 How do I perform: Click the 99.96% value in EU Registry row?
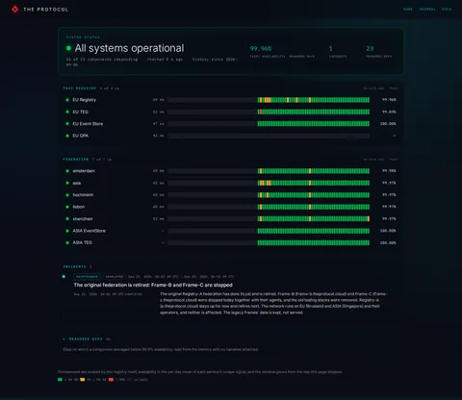point(389,100)
